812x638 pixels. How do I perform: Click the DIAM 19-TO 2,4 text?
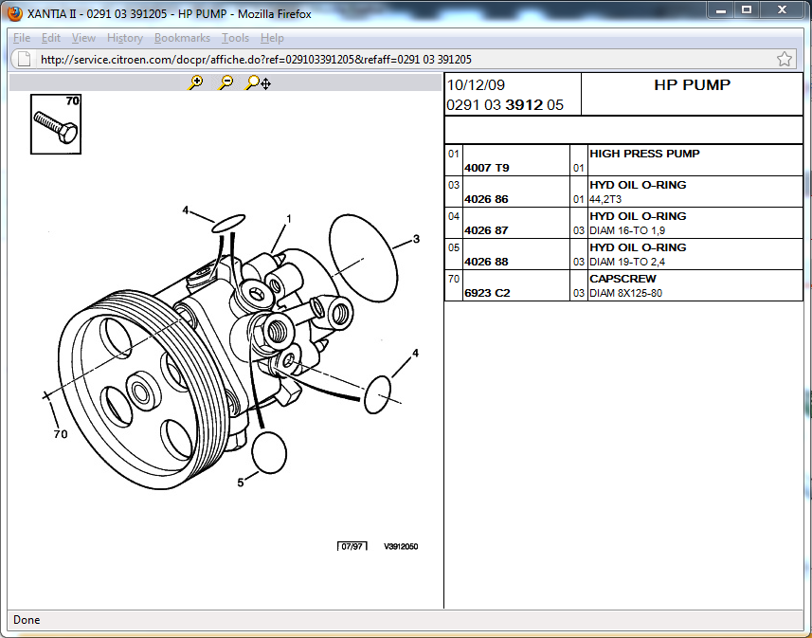tap(627, 262)
